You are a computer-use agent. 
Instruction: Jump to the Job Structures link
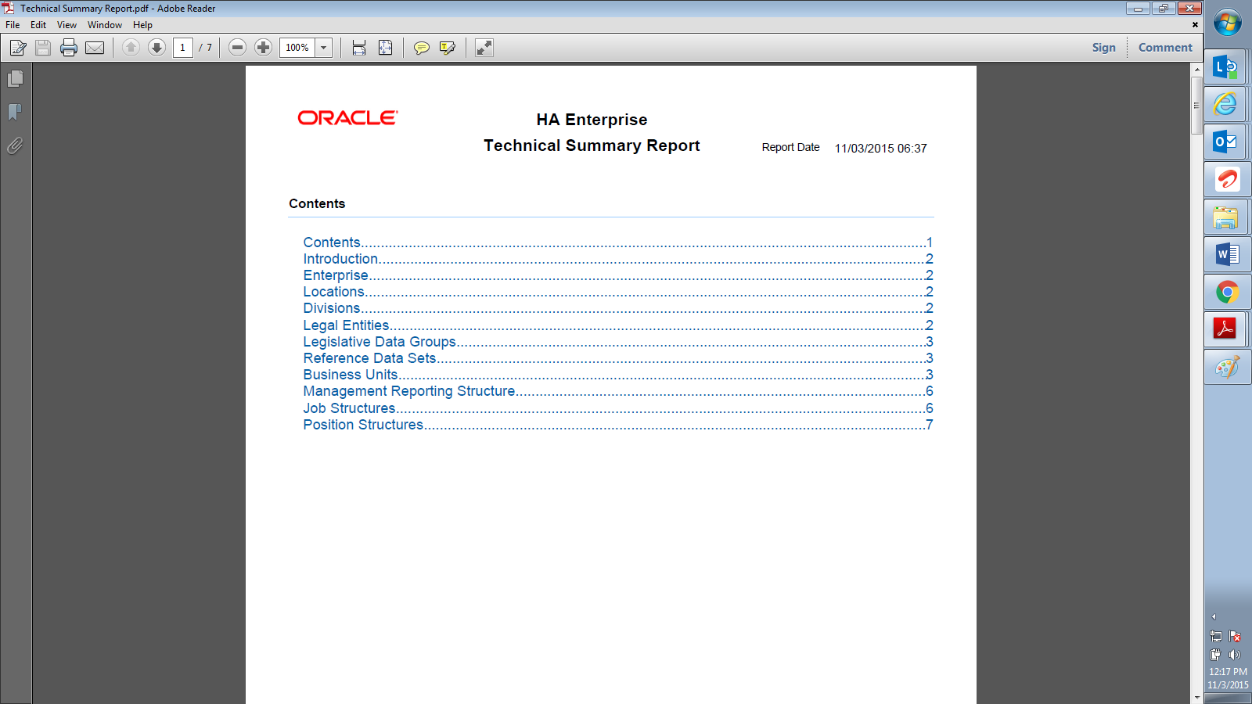tap(618, 408)
